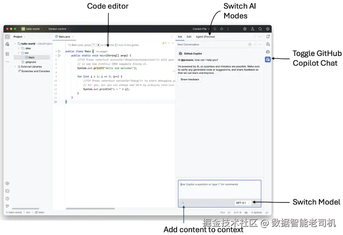Open Copilot chat panel options menu

[x=255, y=37]
